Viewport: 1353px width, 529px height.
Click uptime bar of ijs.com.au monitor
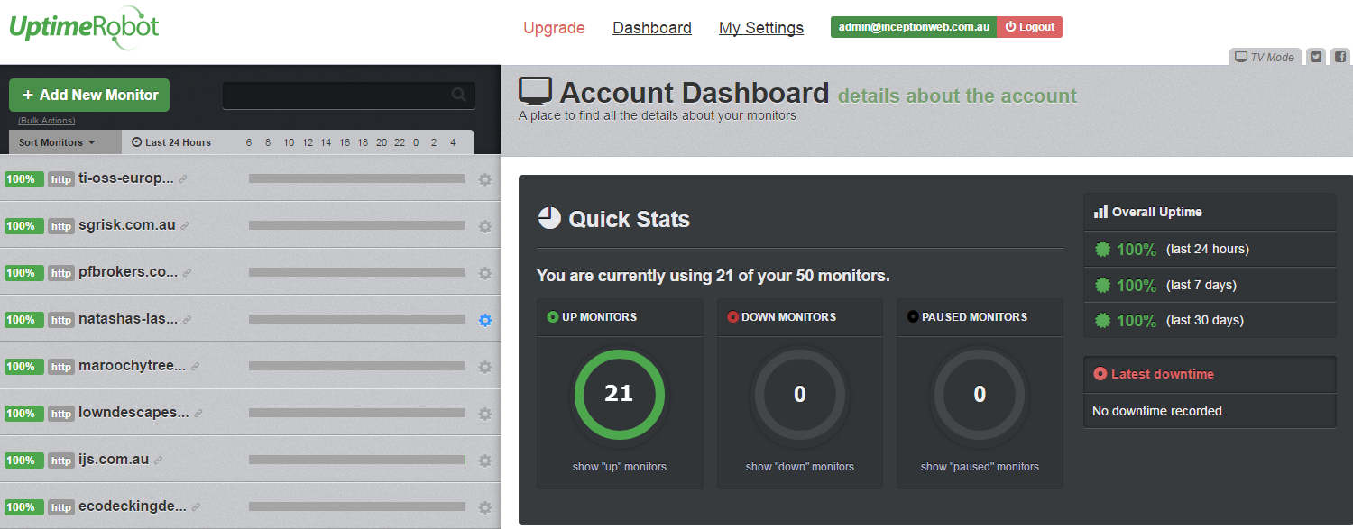tap(357, 461)
